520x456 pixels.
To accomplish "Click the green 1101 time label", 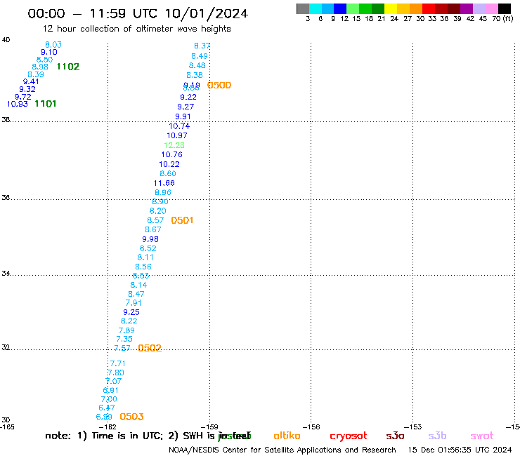I will tap(46, 104).
